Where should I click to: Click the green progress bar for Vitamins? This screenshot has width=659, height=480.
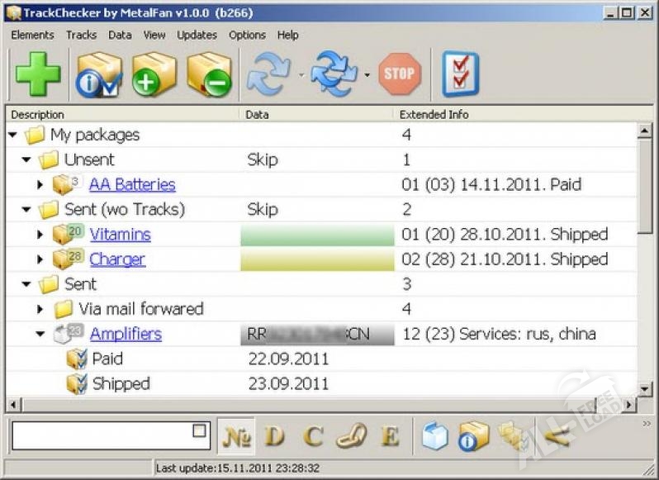pos(317,235)
